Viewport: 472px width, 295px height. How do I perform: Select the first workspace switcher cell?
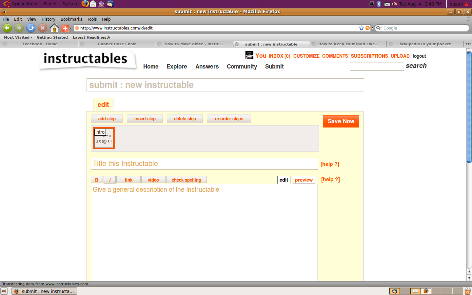click(x=394, y=291)
